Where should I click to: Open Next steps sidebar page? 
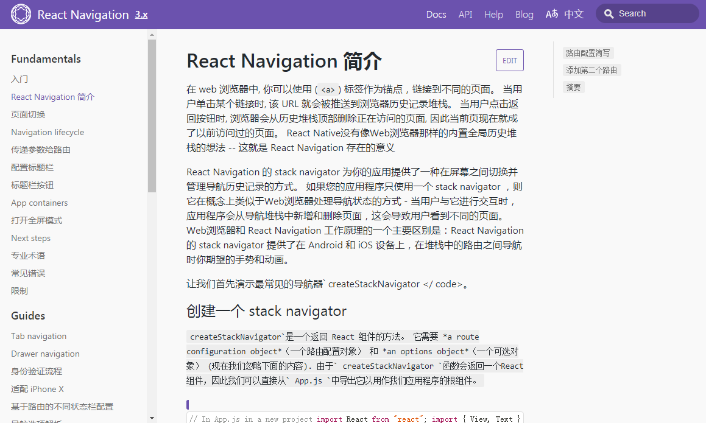(x=30, y=238)
